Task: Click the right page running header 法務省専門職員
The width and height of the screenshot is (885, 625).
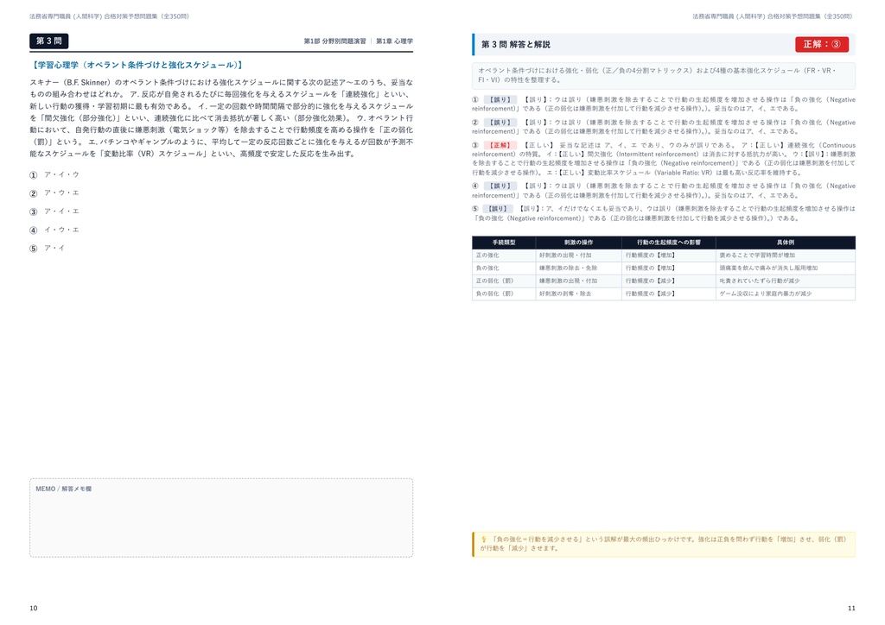Action: [x=773, y=16]
